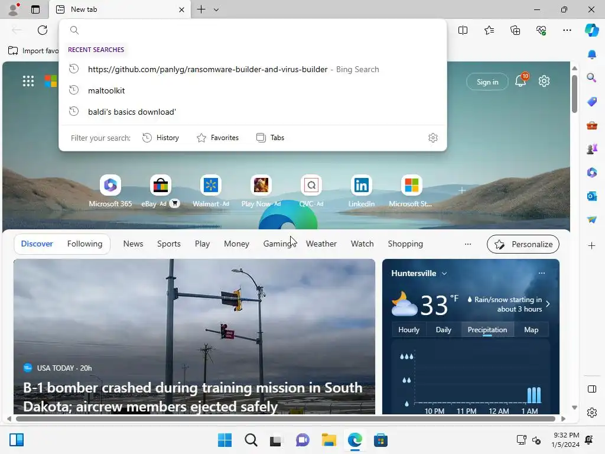Open the Copilot icon
605x454 pixels.
[x=591, y=30]
